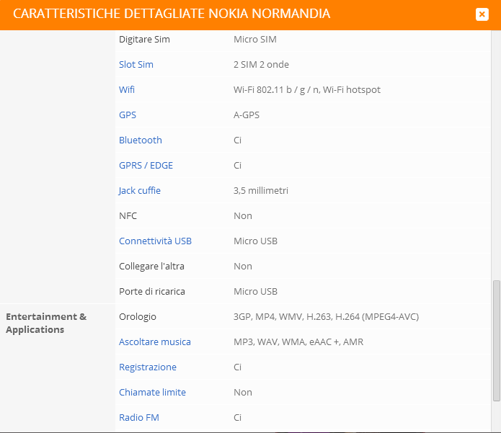Open the Bluetooth link
501x433 pixels.
141,140
